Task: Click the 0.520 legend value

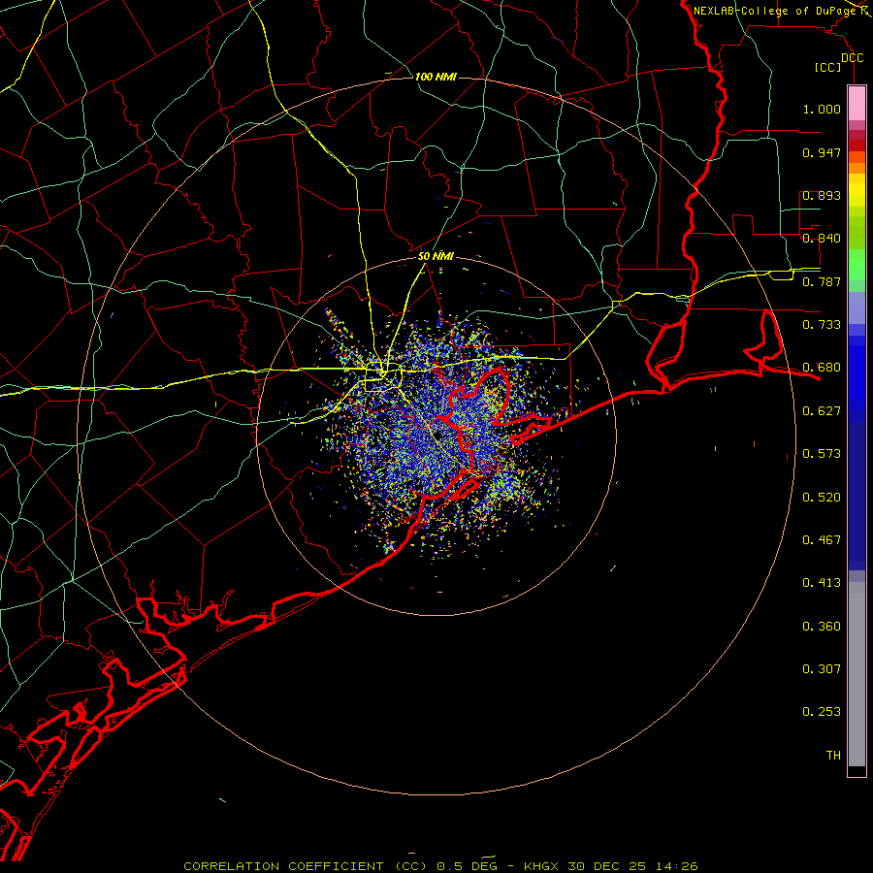Action: [x=822, y=498]
